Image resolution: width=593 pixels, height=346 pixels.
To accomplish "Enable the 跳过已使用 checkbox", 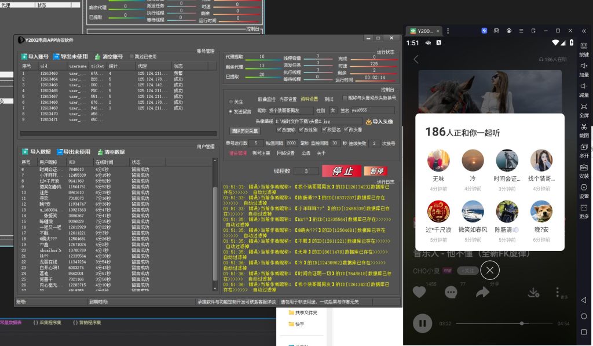I will click(131, 57).
